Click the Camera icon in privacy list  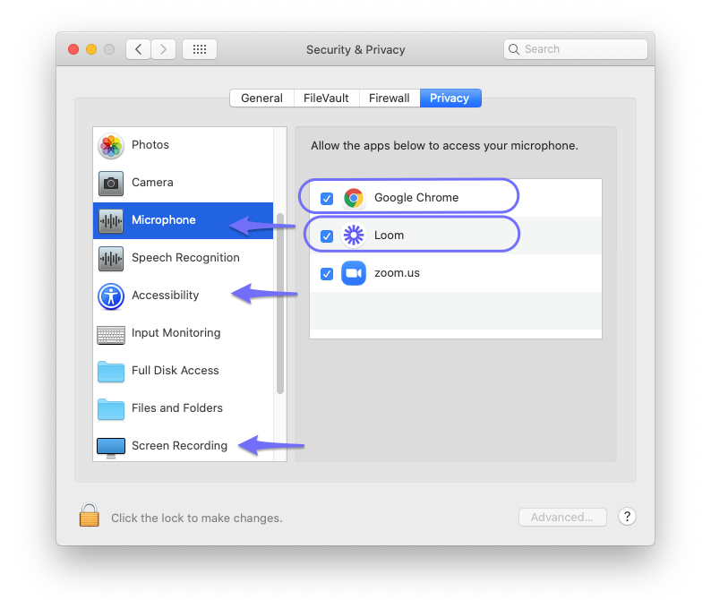pyautogui.click(x=111, y=183)
